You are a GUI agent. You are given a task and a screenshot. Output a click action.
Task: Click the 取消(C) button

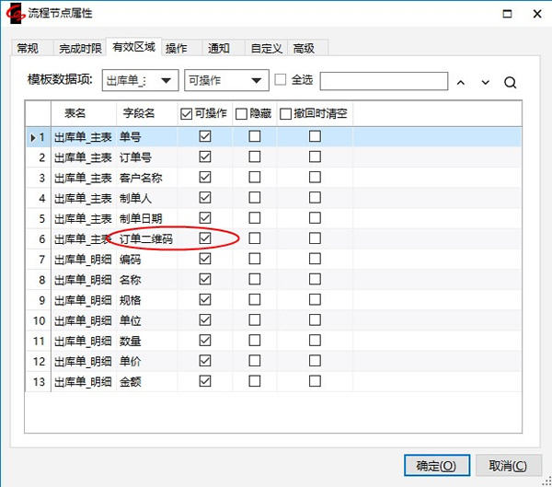(x=508, y=466)
